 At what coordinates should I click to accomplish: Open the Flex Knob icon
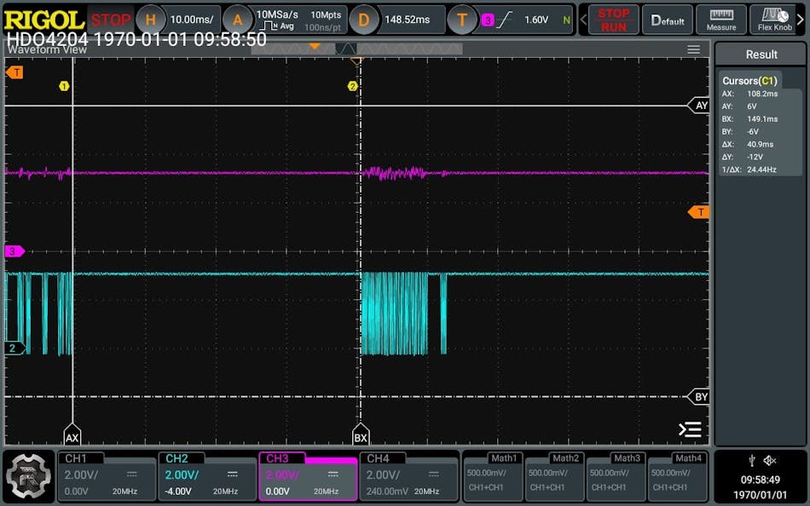[776, 20]
